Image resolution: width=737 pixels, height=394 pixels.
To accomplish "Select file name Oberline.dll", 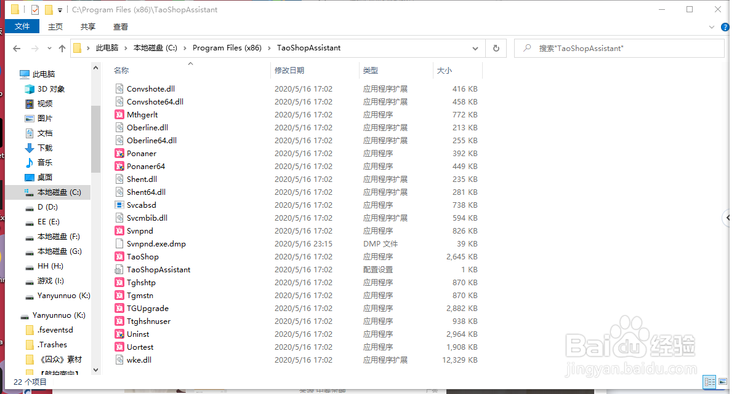I will coord(148,128).
